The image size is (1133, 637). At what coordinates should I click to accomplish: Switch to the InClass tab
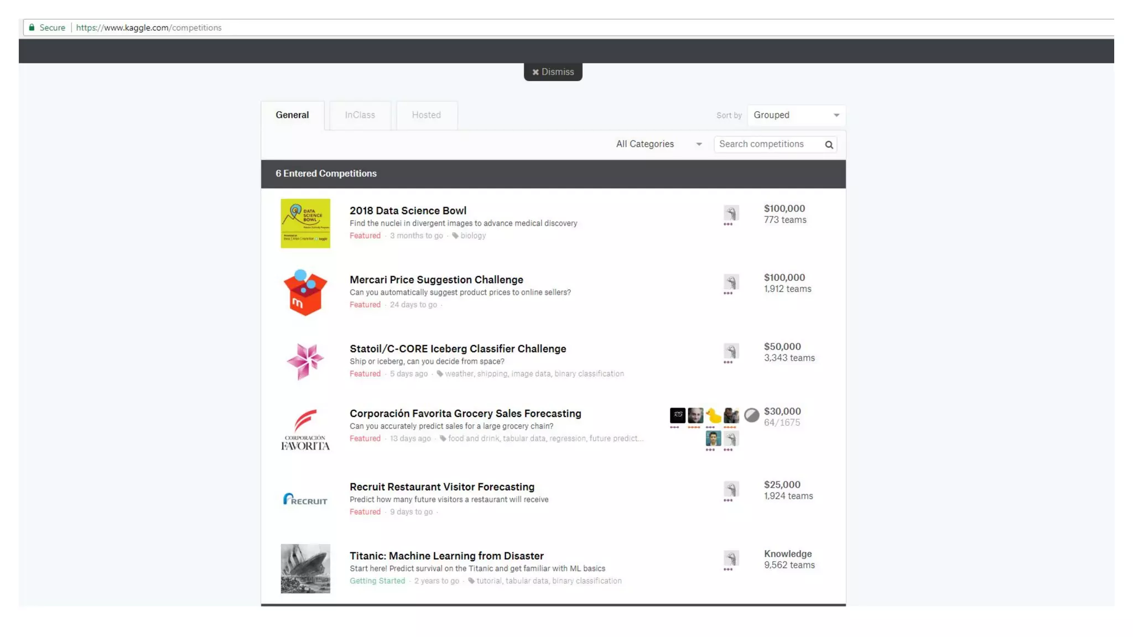(360, 115)
